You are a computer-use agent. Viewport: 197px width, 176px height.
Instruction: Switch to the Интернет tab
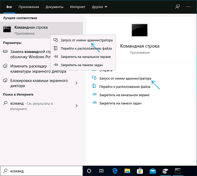pos(77,7)
